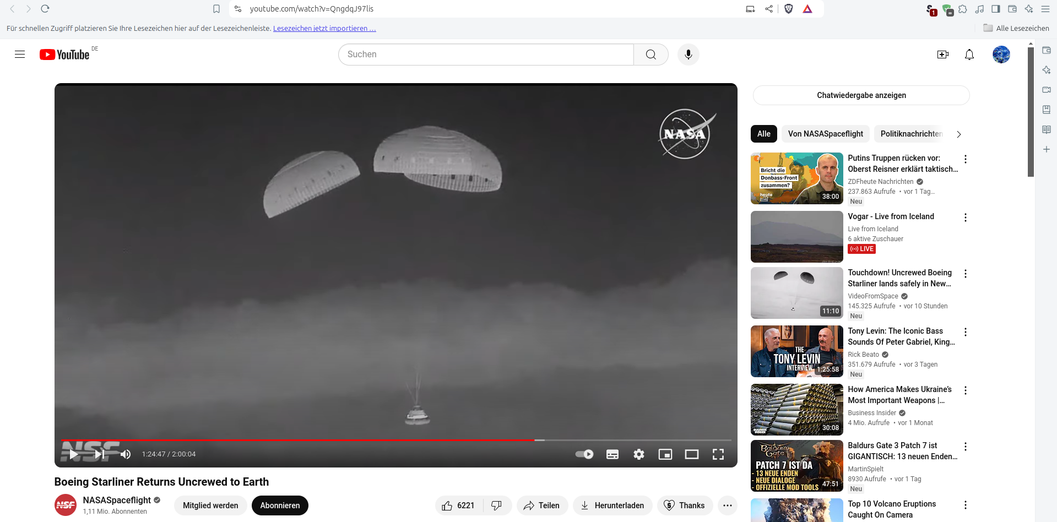Start voice search with the microphone
1057x522 pixels.
click(689, 55)
